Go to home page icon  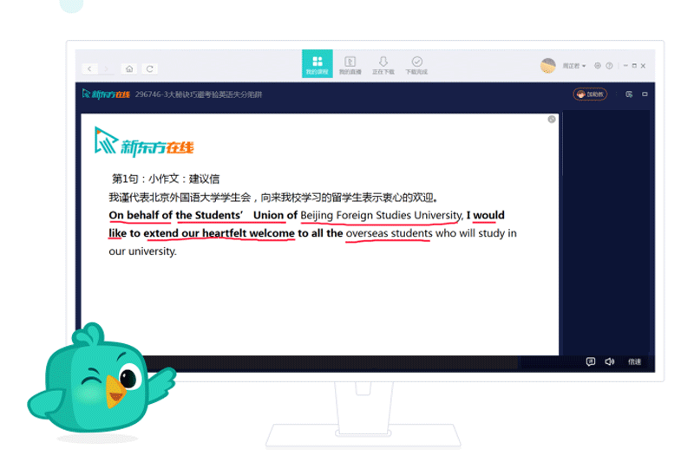129,68
